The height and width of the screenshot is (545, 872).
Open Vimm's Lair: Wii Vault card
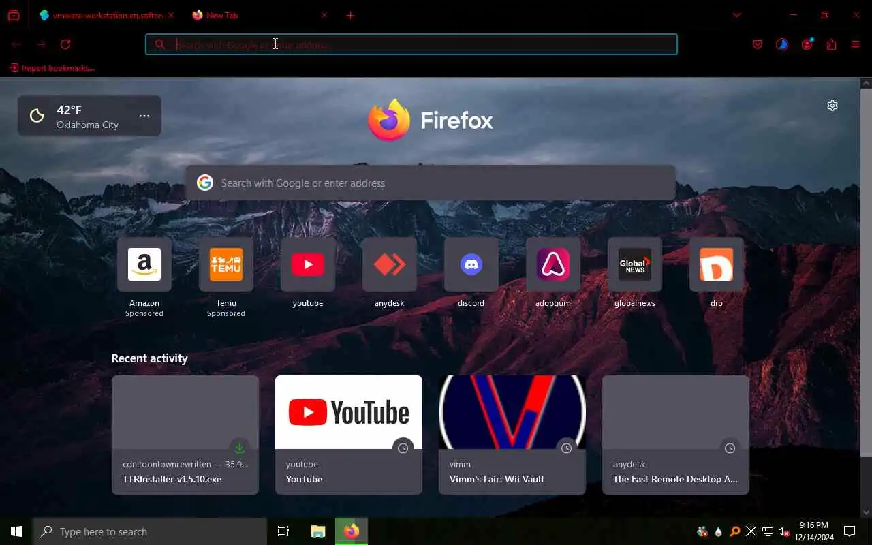[512, 435]
